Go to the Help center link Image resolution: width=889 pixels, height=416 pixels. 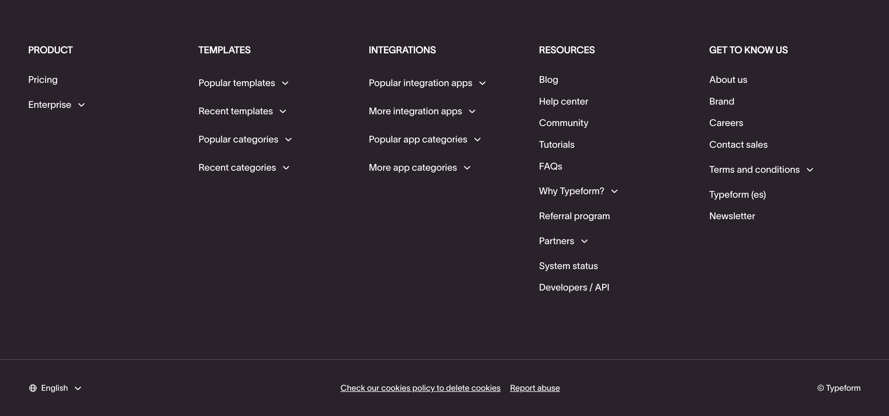(x=563, y=101)
